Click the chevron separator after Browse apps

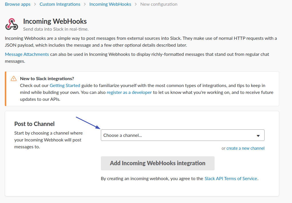pos(35,4)
